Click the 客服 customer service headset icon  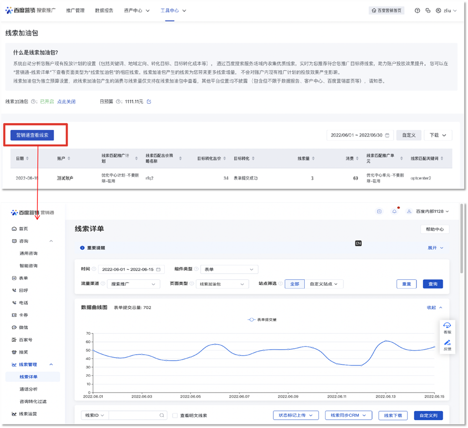point(447,326)
